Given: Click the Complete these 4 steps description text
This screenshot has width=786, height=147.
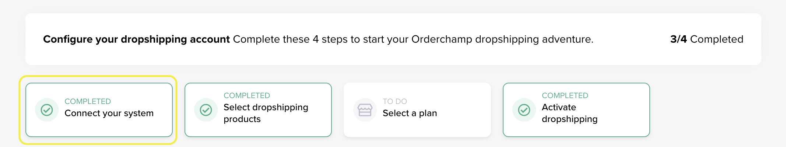Looking at the screenshot, I should pos(413,39).
